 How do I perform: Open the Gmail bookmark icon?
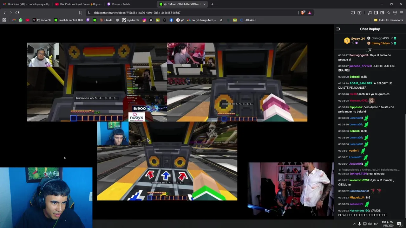(14, 20)
